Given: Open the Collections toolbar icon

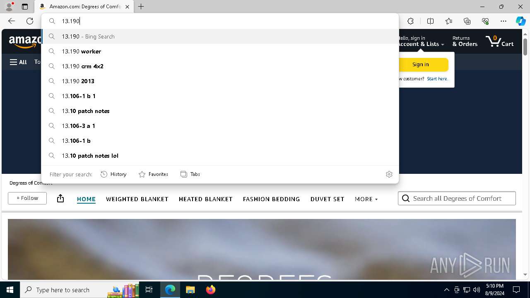Looking at the screenshot, I should click(467, 21).
